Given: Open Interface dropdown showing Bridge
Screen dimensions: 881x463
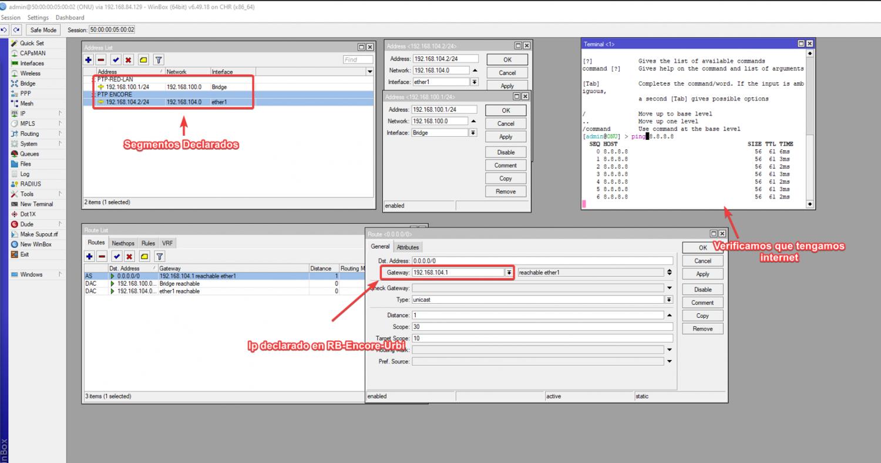Looking at the screenshot, I should 474,133.
